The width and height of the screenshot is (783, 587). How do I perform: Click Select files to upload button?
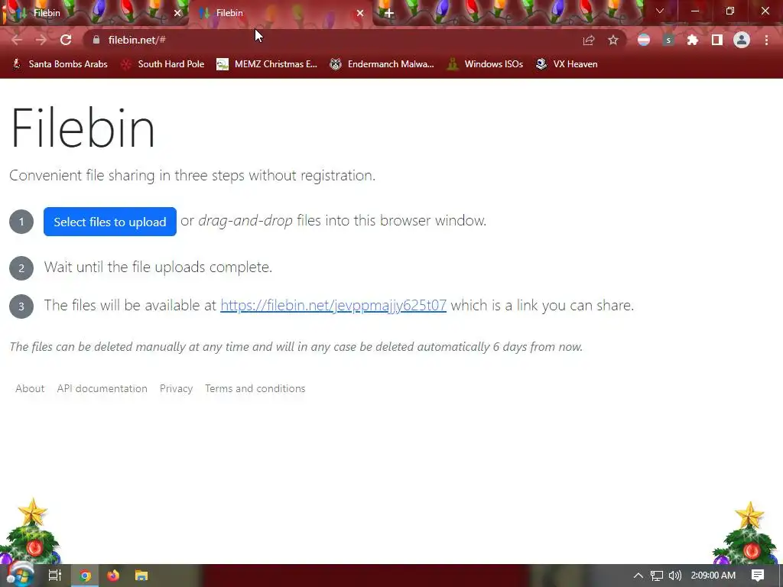(x=110, y=222)
